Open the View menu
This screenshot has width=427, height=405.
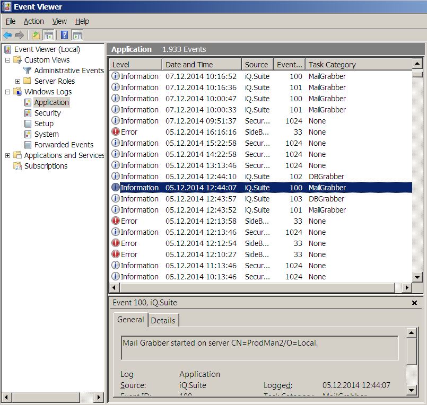pyautogui.click(x=59, y=21)
